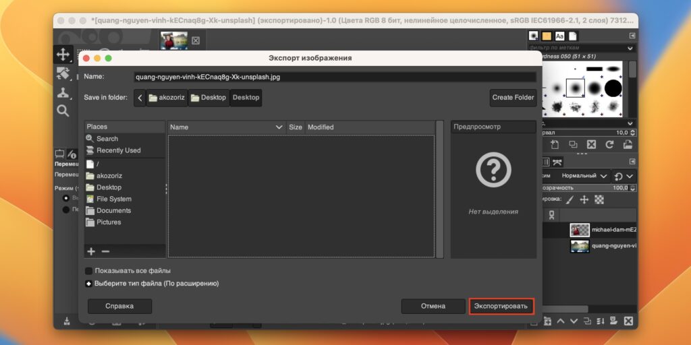
Task: Select the solid black round brush
Action: tap(613, 88)
